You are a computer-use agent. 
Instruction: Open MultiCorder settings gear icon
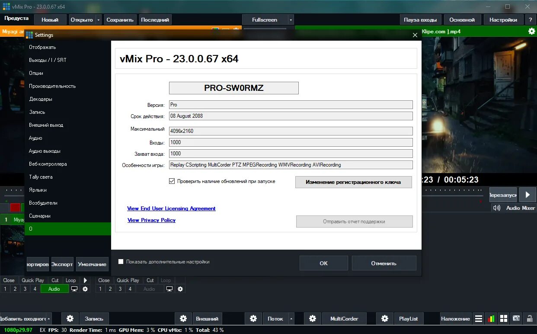point(313,318)
